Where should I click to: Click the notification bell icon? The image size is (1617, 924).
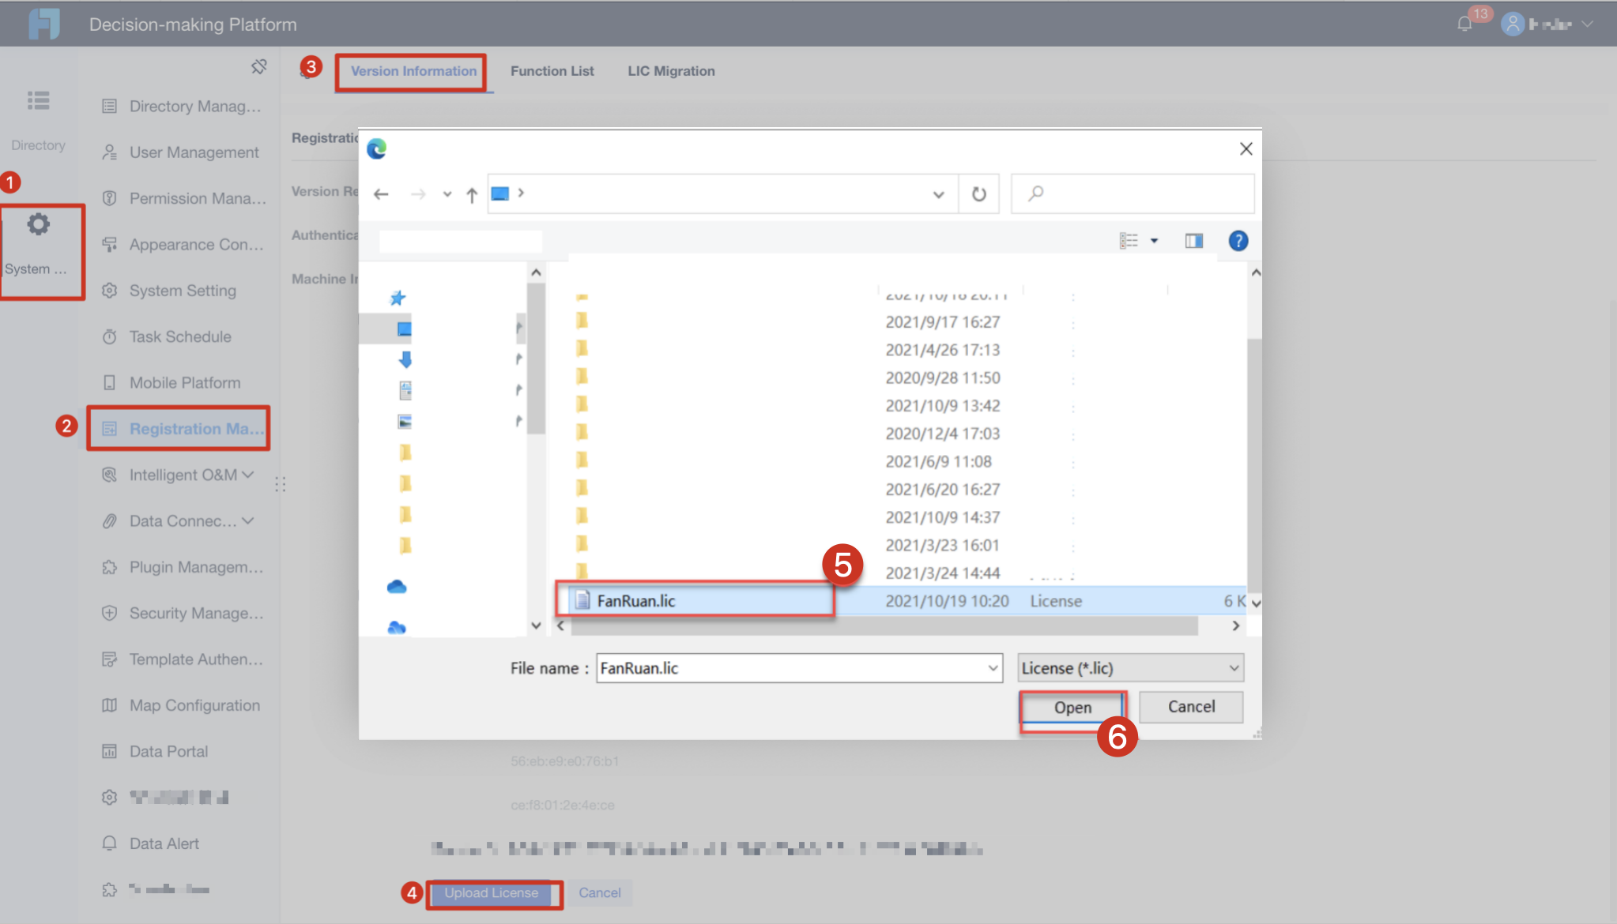pos(1464,24)
